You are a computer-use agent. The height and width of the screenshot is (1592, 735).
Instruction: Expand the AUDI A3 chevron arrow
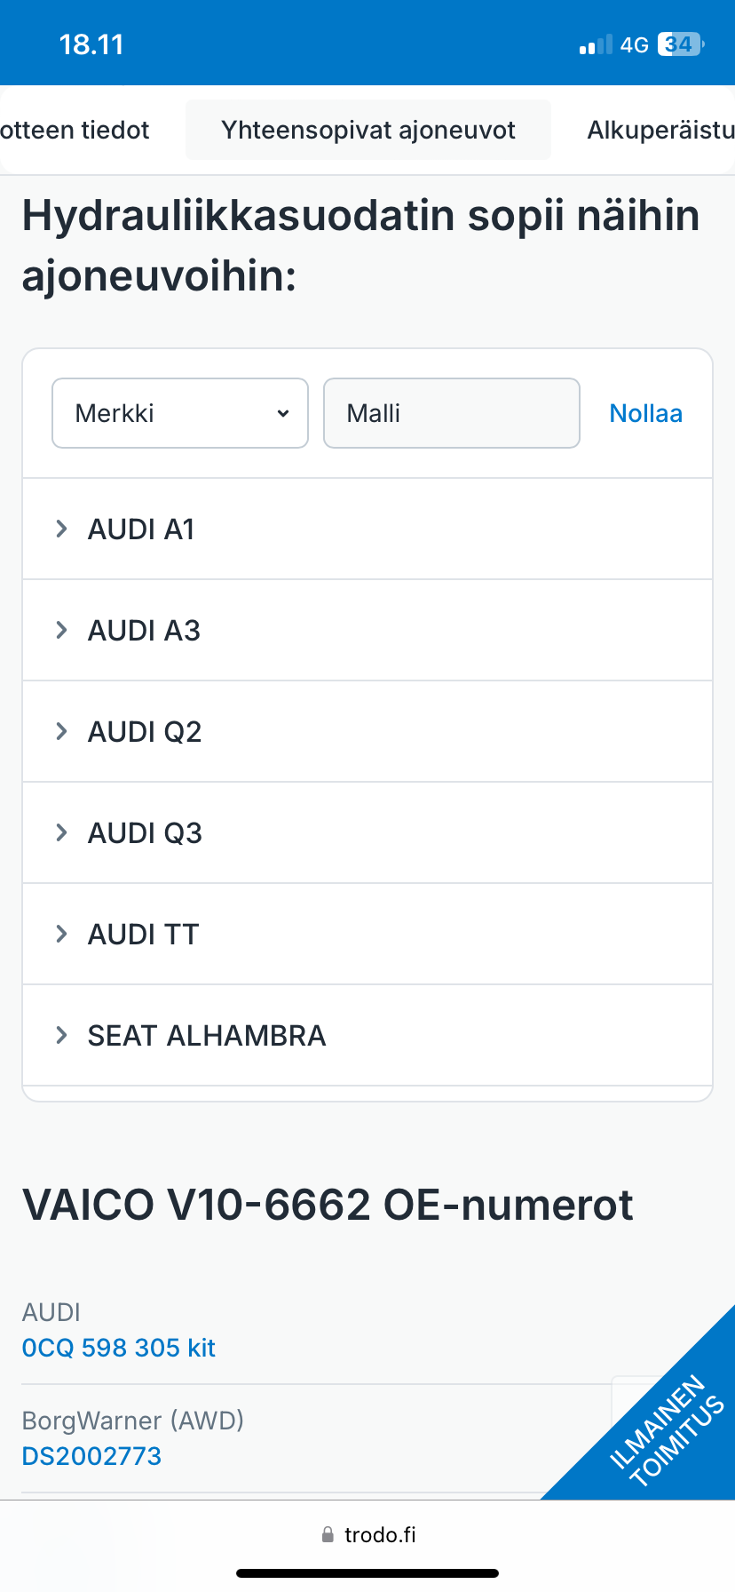click(61, 631)
